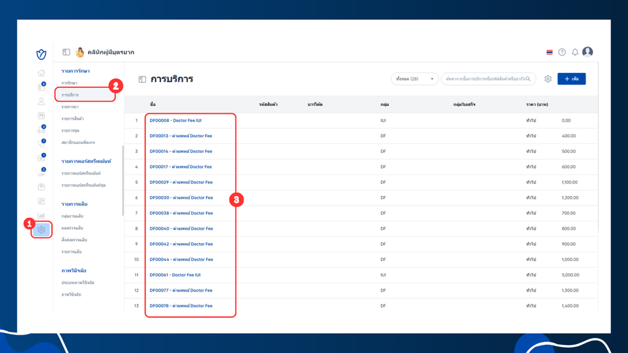Open the DF00029 Doctor Fee link

(181, 182)
